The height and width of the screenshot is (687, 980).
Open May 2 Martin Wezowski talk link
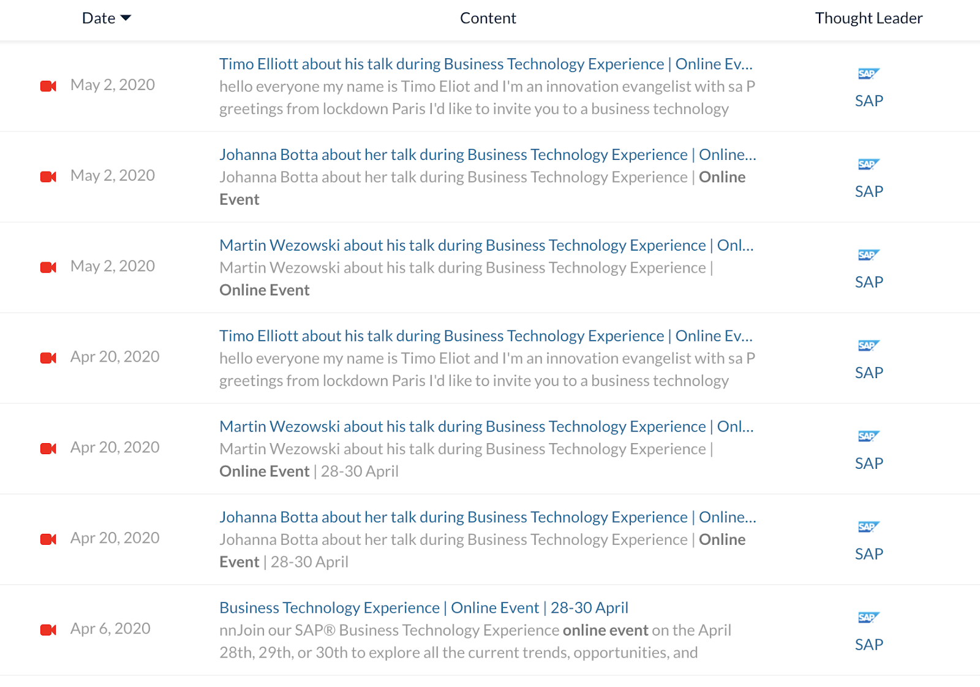tap(487, 245)
